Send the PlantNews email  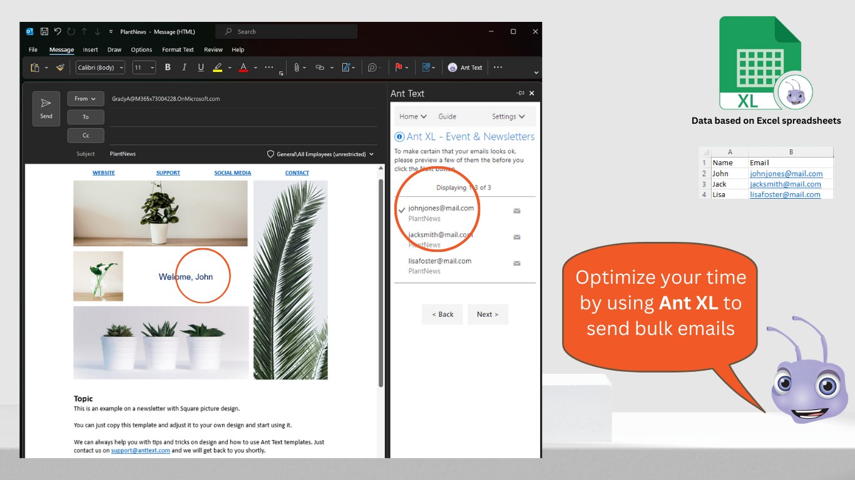coord(46,109)
